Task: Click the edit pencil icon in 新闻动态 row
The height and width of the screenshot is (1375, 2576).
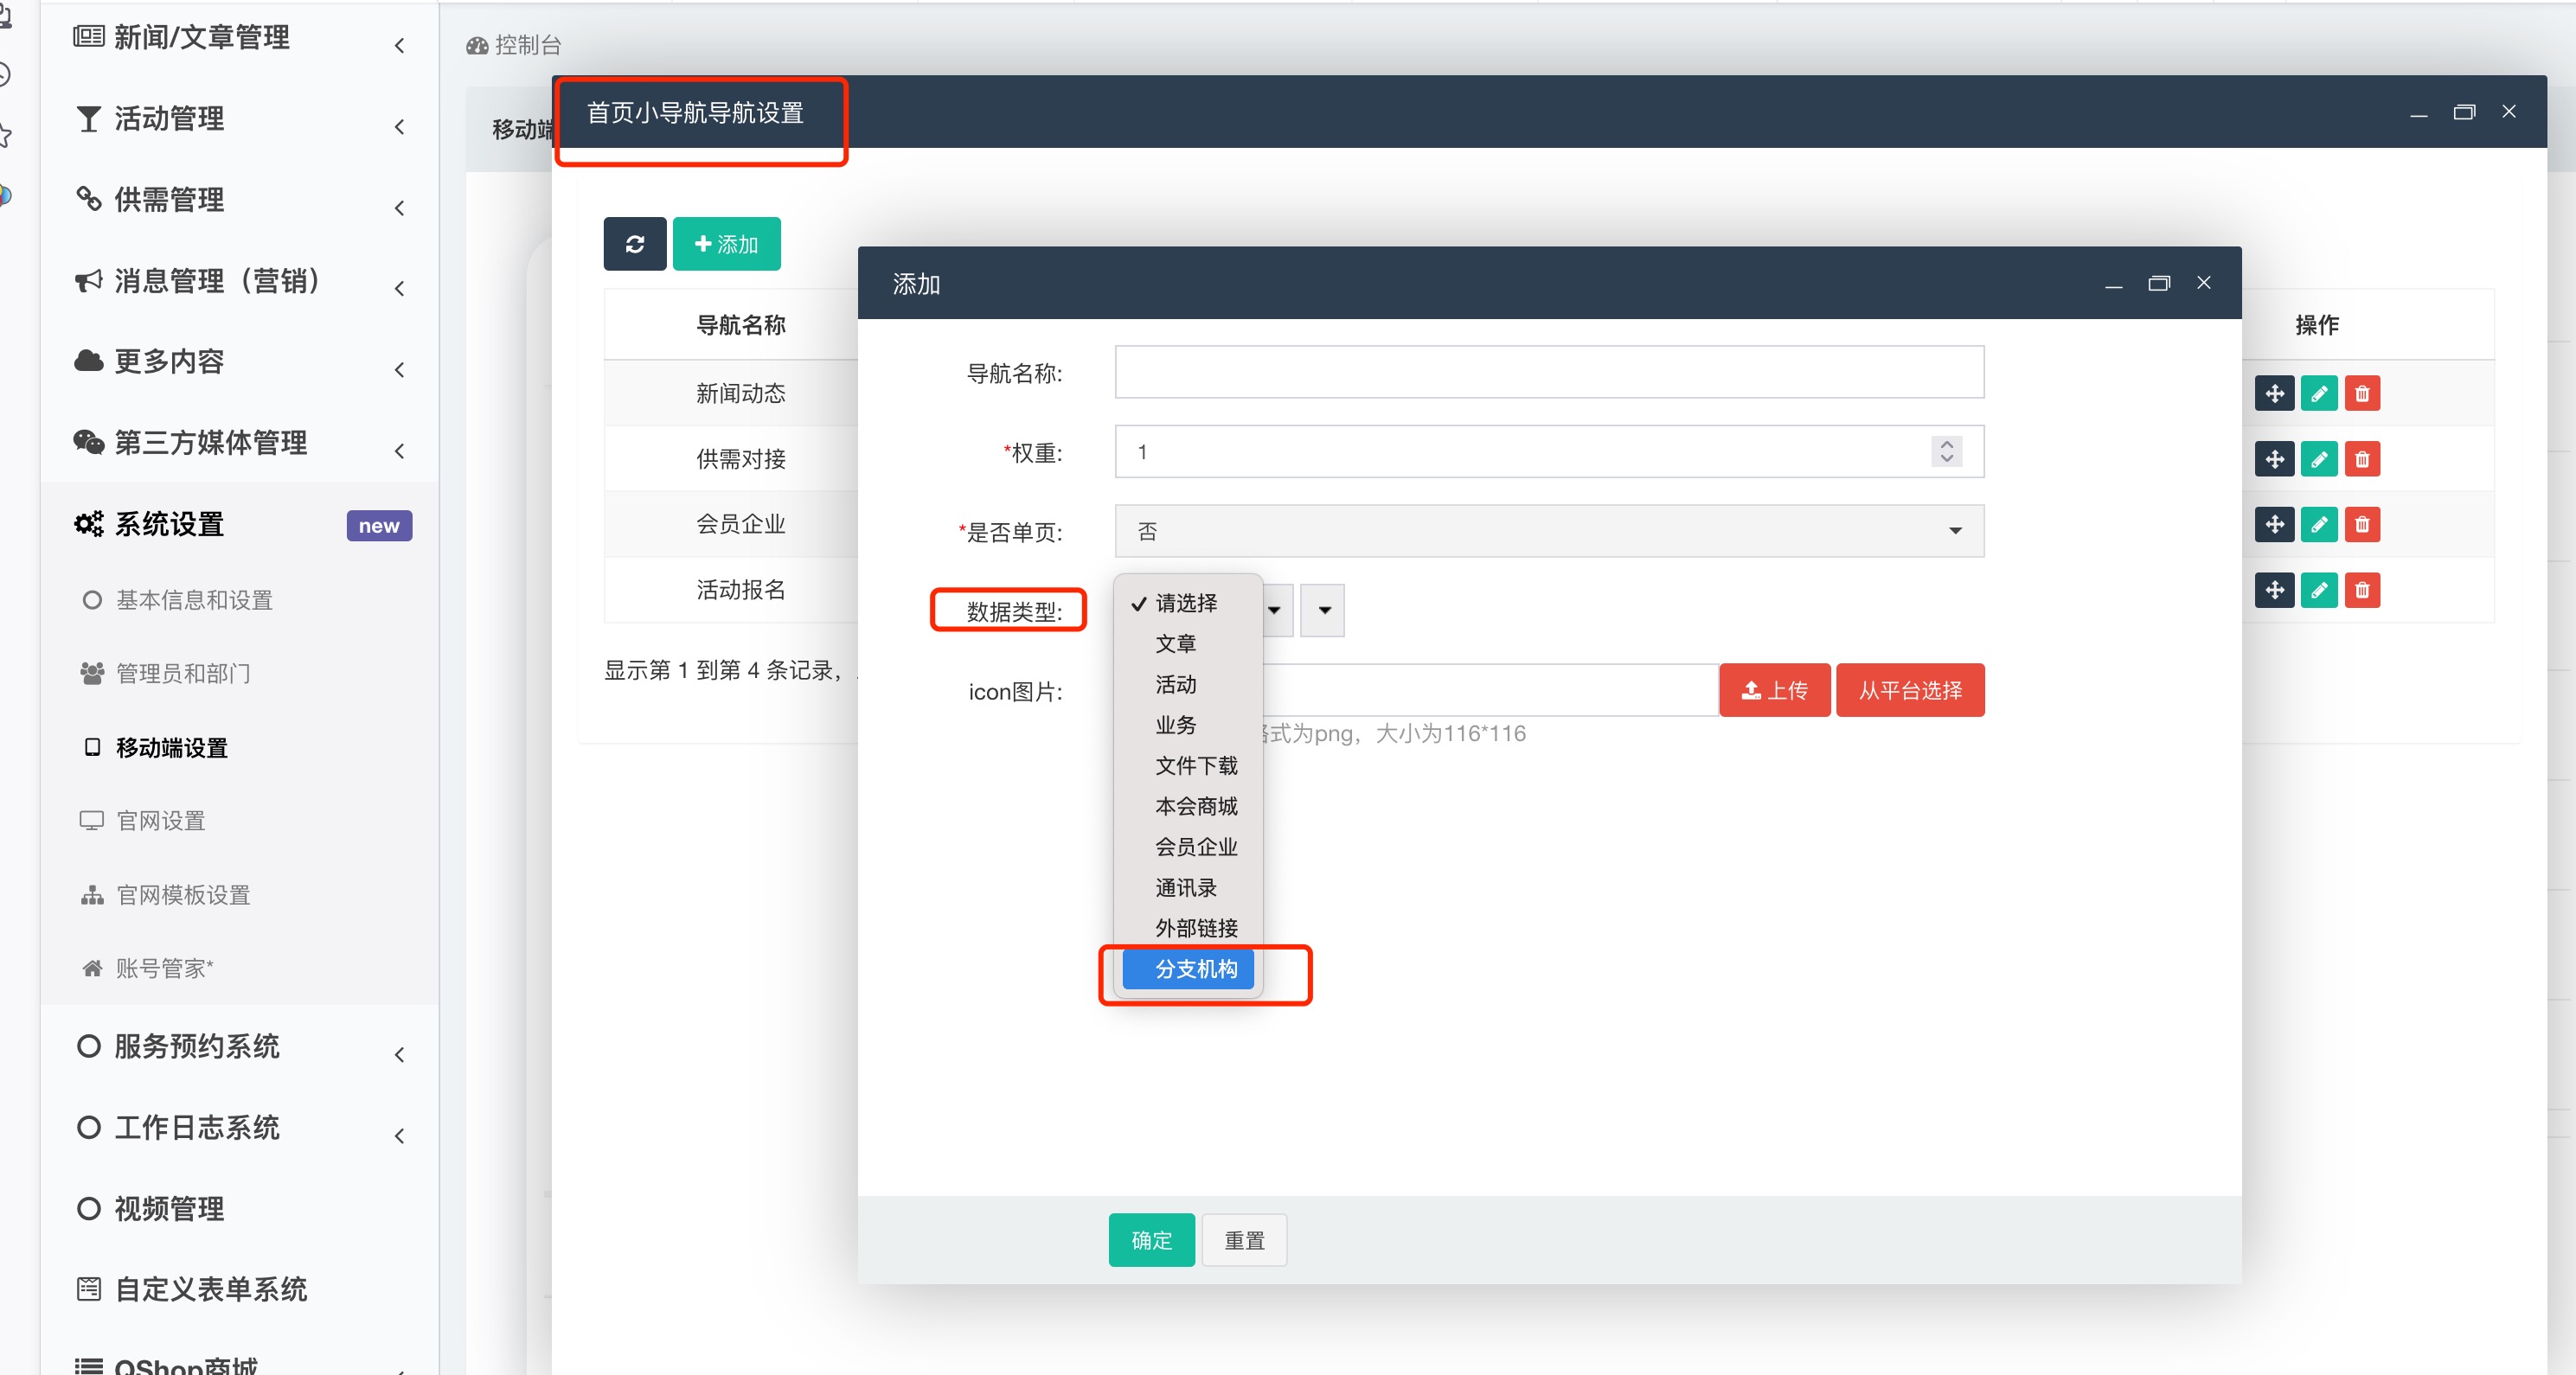Action: 2318,394
